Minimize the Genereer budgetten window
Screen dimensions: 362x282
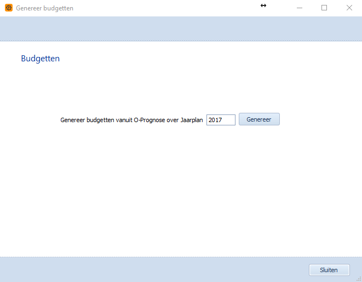click(300, 8)
